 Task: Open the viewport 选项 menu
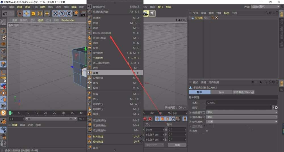[41, 20]
